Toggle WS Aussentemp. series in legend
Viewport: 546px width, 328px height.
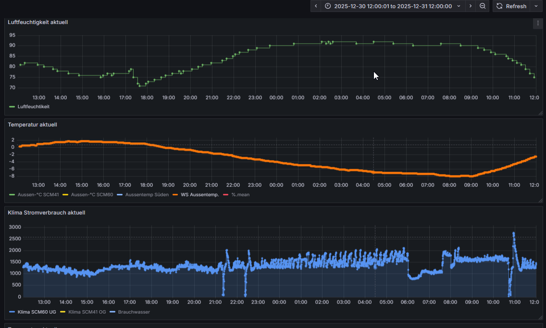[199, 195]
